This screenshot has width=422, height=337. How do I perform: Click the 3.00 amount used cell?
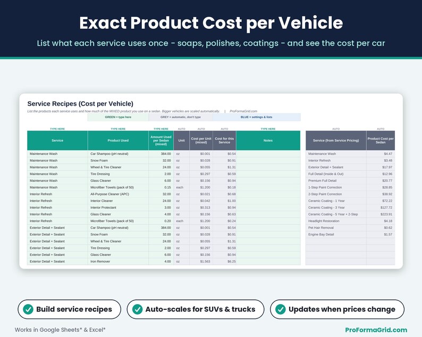click(x=161, y=208)
